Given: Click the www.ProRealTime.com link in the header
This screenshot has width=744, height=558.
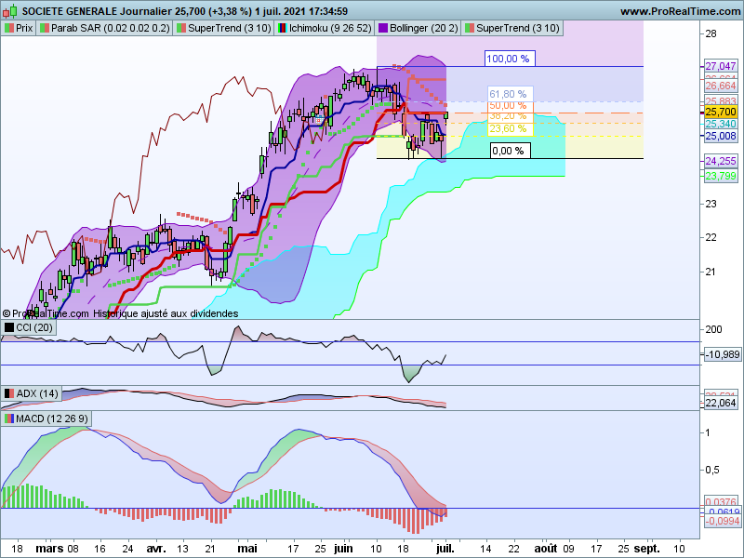Looking at the screenshot, I should 680,11.
